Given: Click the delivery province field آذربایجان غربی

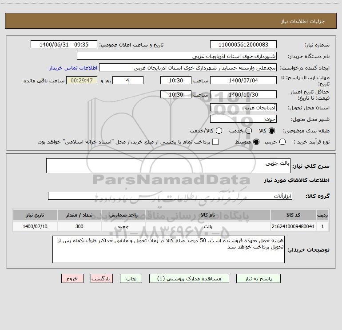Looking at the screenshot, I should [243, 107].
